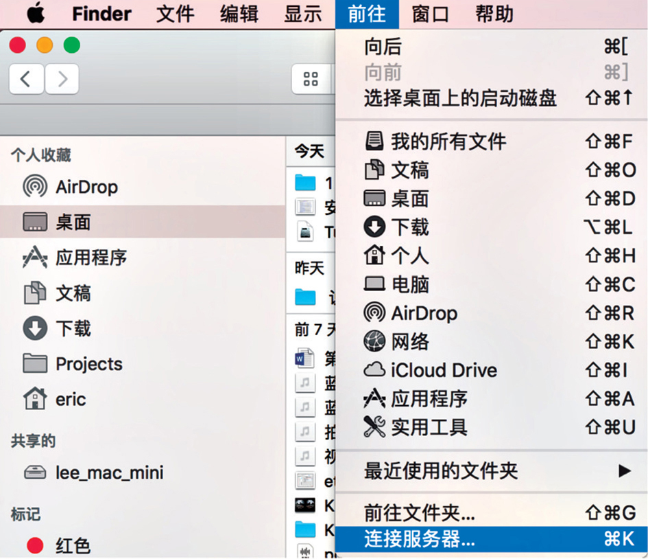The image size is (648, 559).
Task: Click the Network globe icon in the menu
Action: (x=374, y=341)
